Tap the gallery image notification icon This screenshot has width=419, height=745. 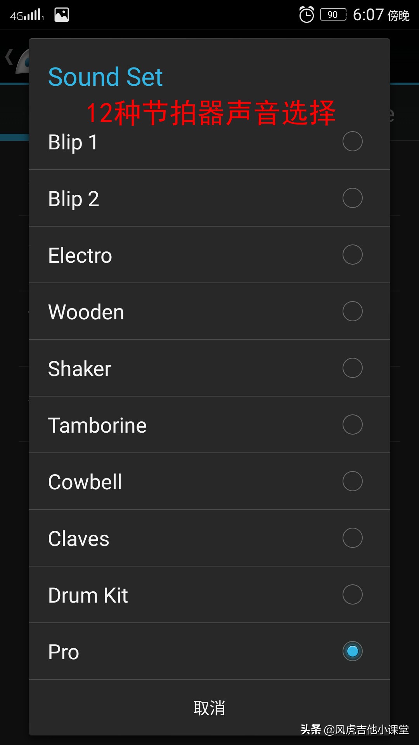pos(62,15)
